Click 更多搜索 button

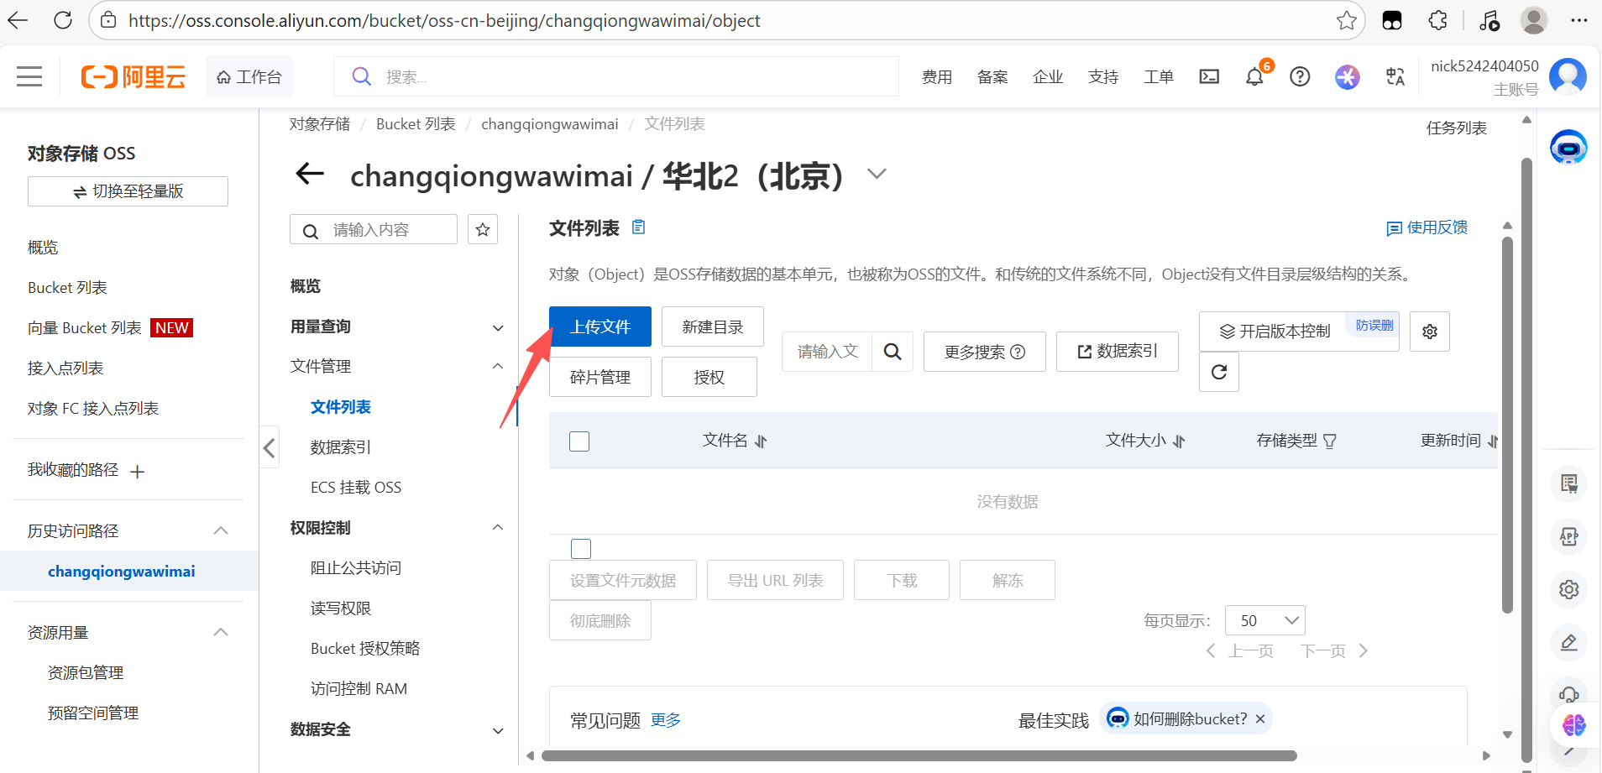coord(985,352)
